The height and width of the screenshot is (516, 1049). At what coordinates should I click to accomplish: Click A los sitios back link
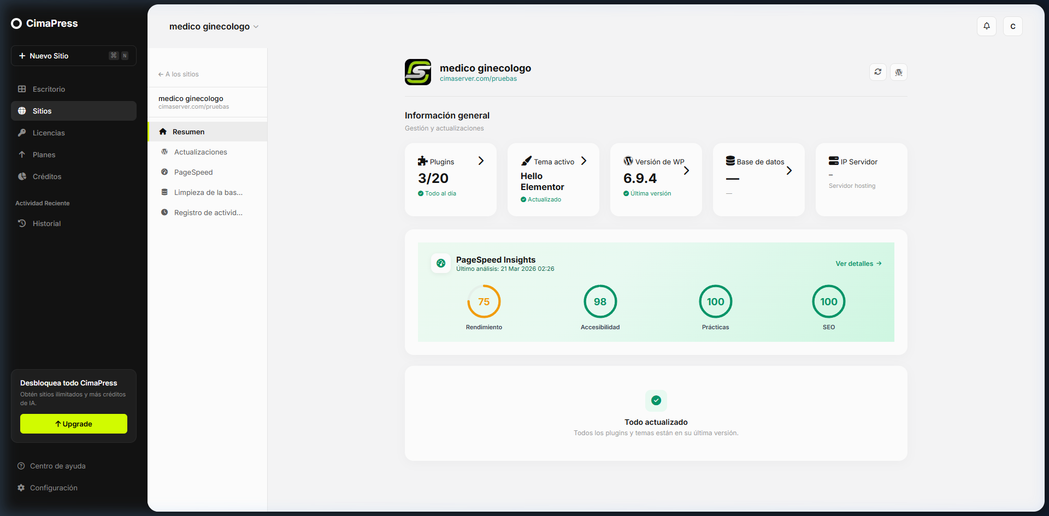178,74
